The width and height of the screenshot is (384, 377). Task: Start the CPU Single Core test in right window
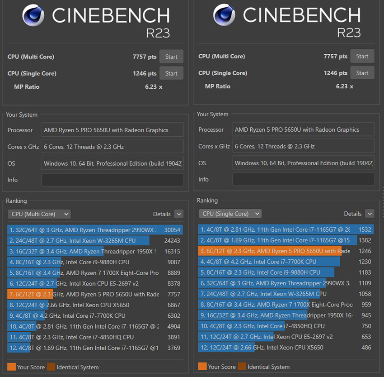tap(362, 72)
